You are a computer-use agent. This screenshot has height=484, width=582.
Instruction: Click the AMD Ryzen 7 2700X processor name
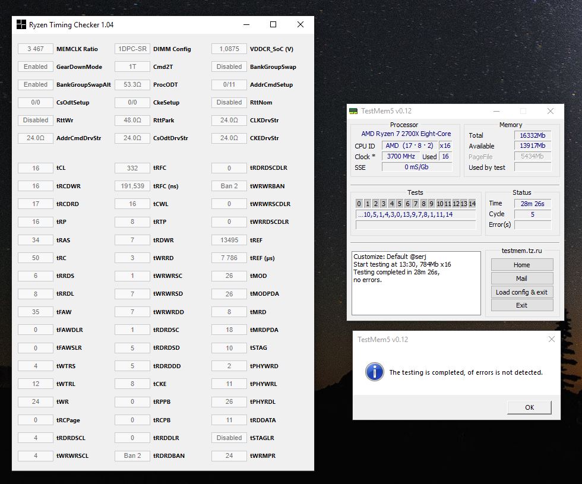pyautogui.click(x=406, y=134)
